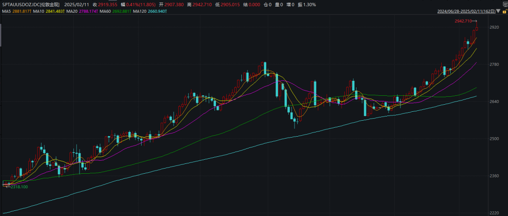Click the 2942.710 high price marker
Viewport: 508px width, 216px height.
[x=463, y=21]
